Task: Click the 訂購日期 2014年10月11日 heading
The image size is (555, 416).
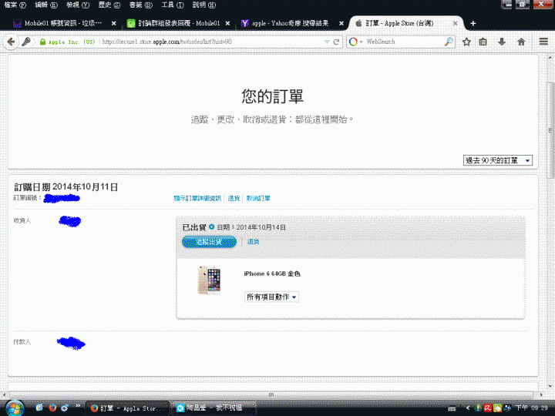Action: point(66,186)
